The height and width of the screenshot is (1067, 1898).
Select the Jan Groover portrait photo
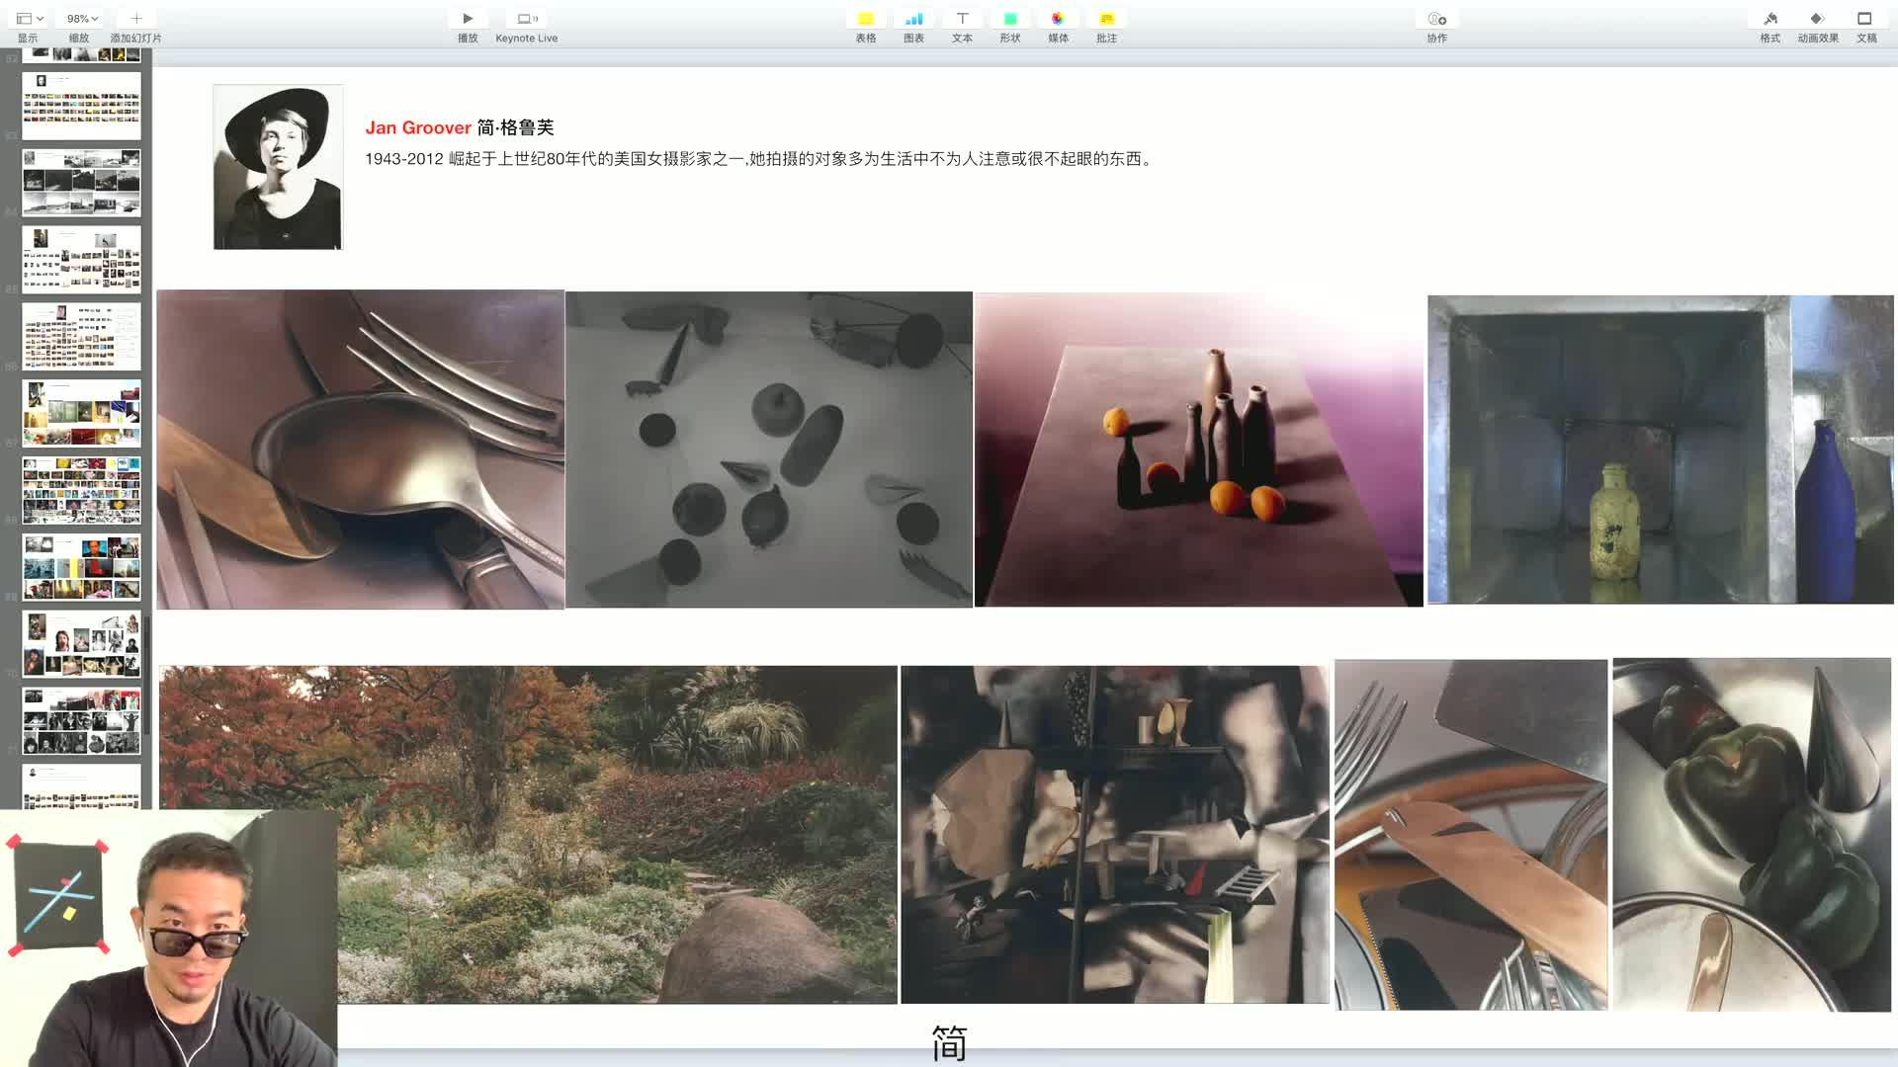click(278, 167)
